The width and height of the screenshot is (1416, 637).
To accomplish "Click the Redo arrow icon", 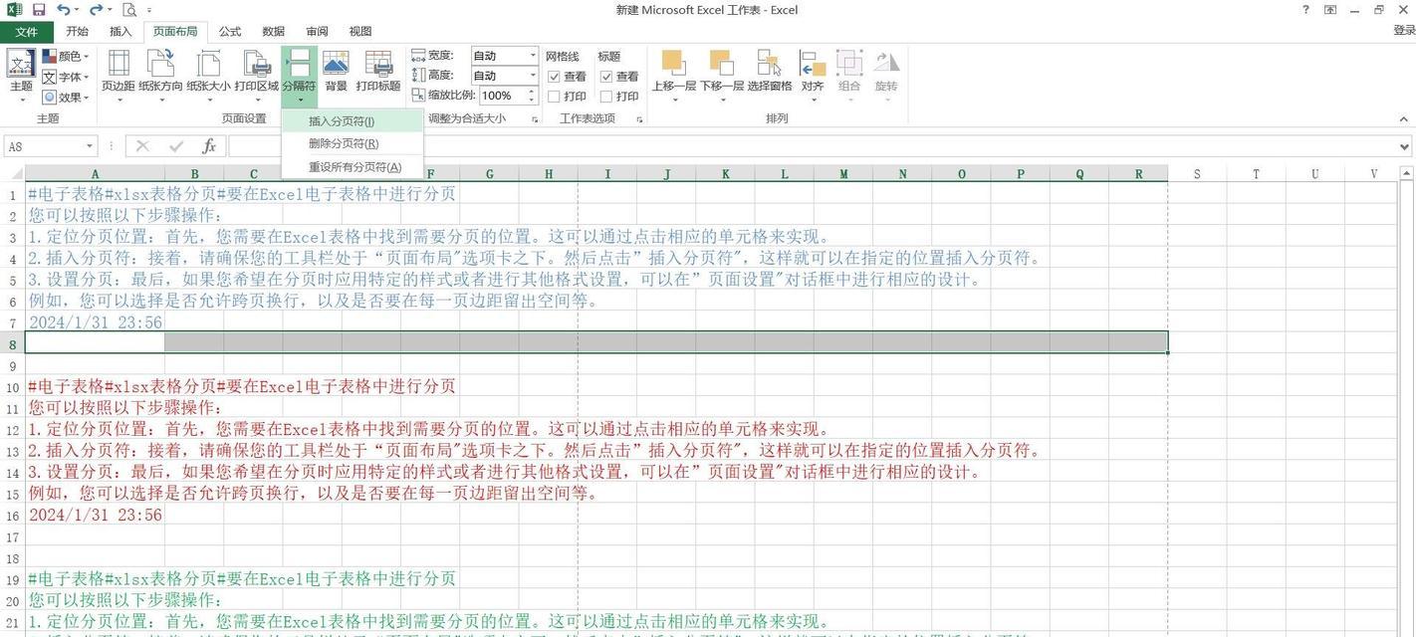I will (96, 9).
